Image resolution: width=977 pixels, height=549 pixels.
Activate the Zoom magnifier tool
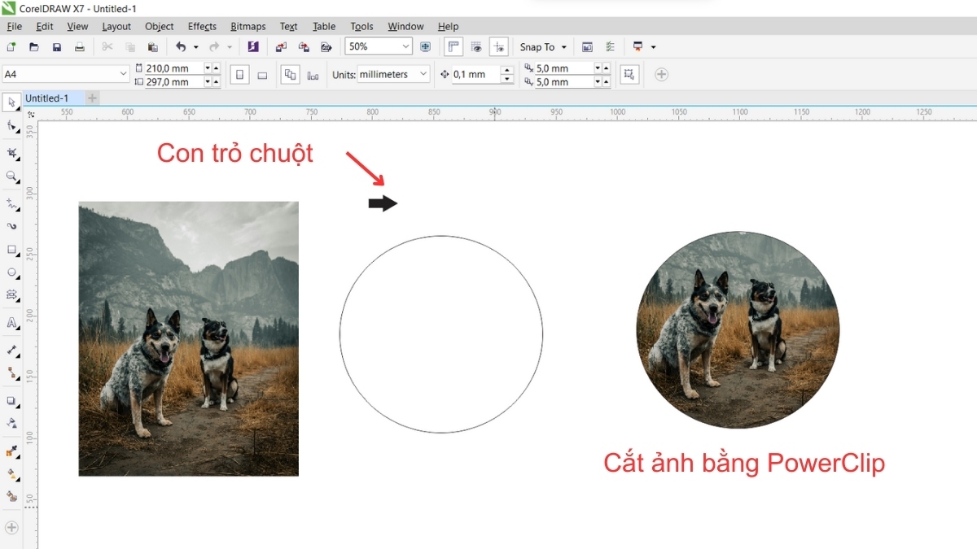(11, 176)
